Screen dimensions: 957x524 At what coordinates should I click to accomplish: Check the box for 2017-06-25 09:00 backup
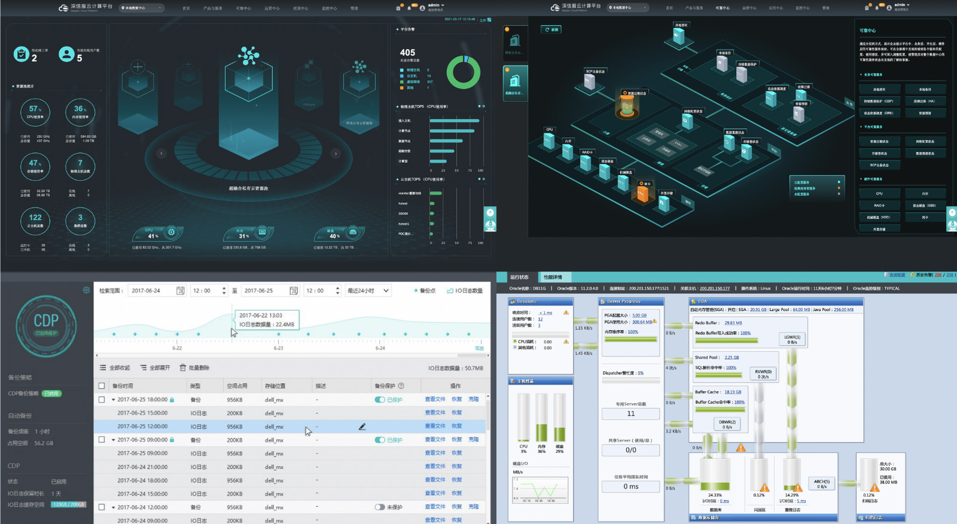click(102, 440)
